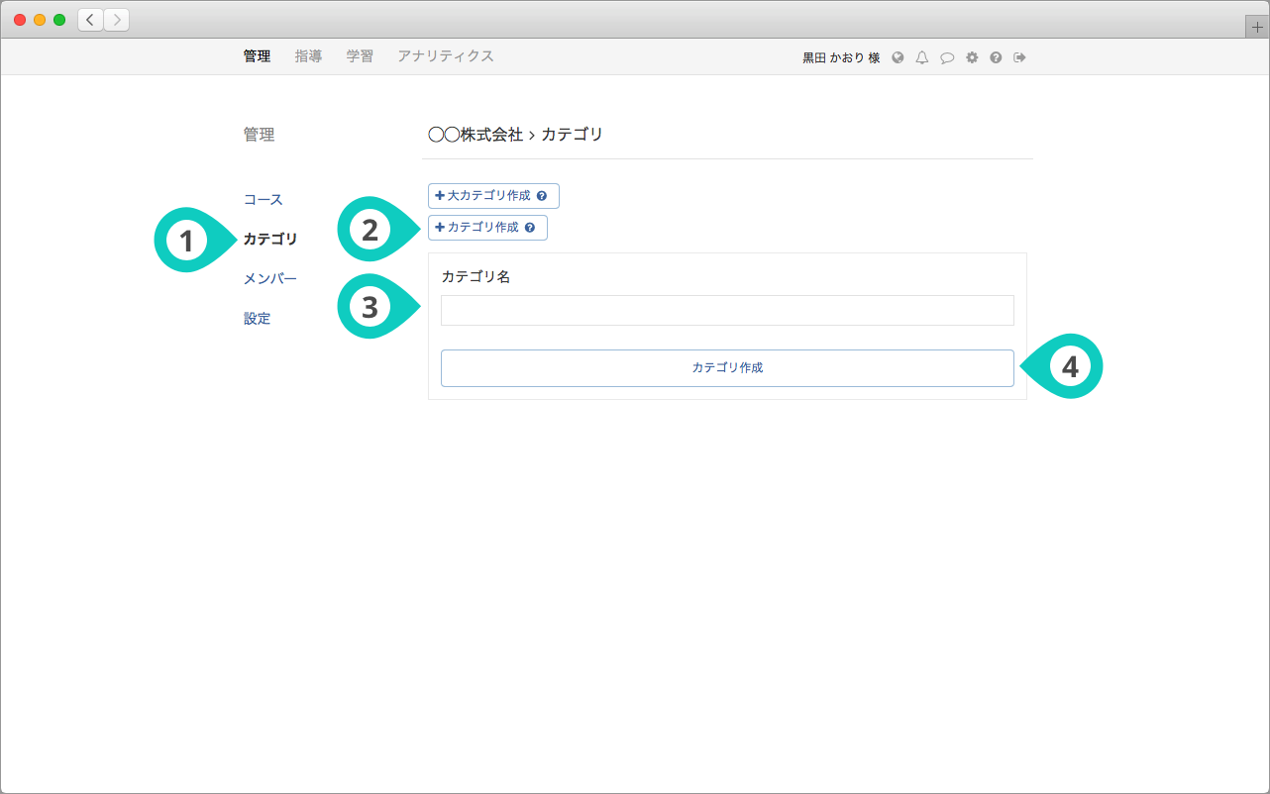Submit the wide カテゴリ作成 form button
1270x794 pixels.
coord(727,367)
